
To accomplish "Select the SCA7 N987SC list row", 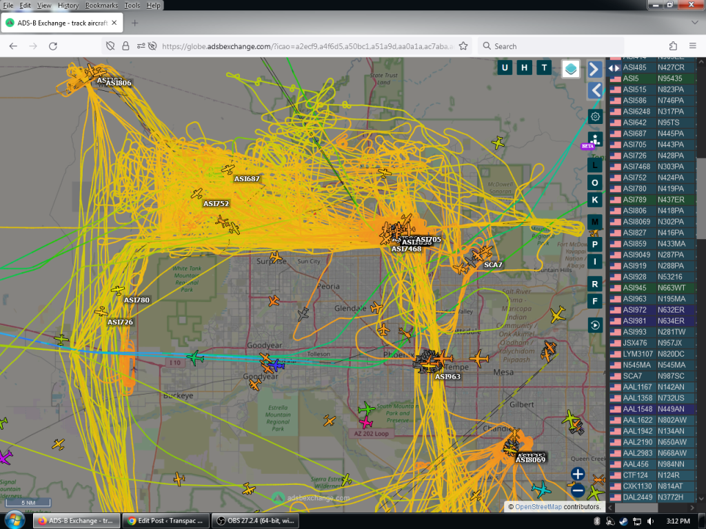I will click(652, 376).
